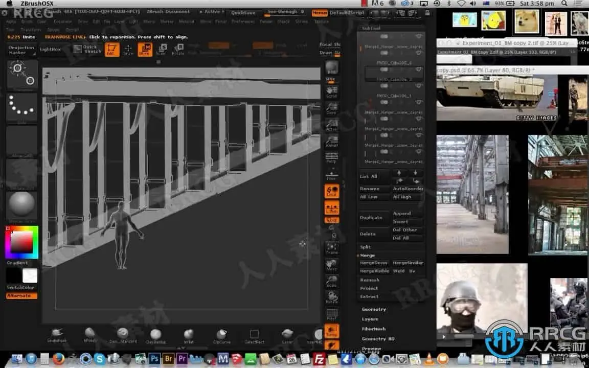Open Firefox from the Dock
Viewport: 589px width, 368px height.
pyautogui.click(x=58, y=359)
